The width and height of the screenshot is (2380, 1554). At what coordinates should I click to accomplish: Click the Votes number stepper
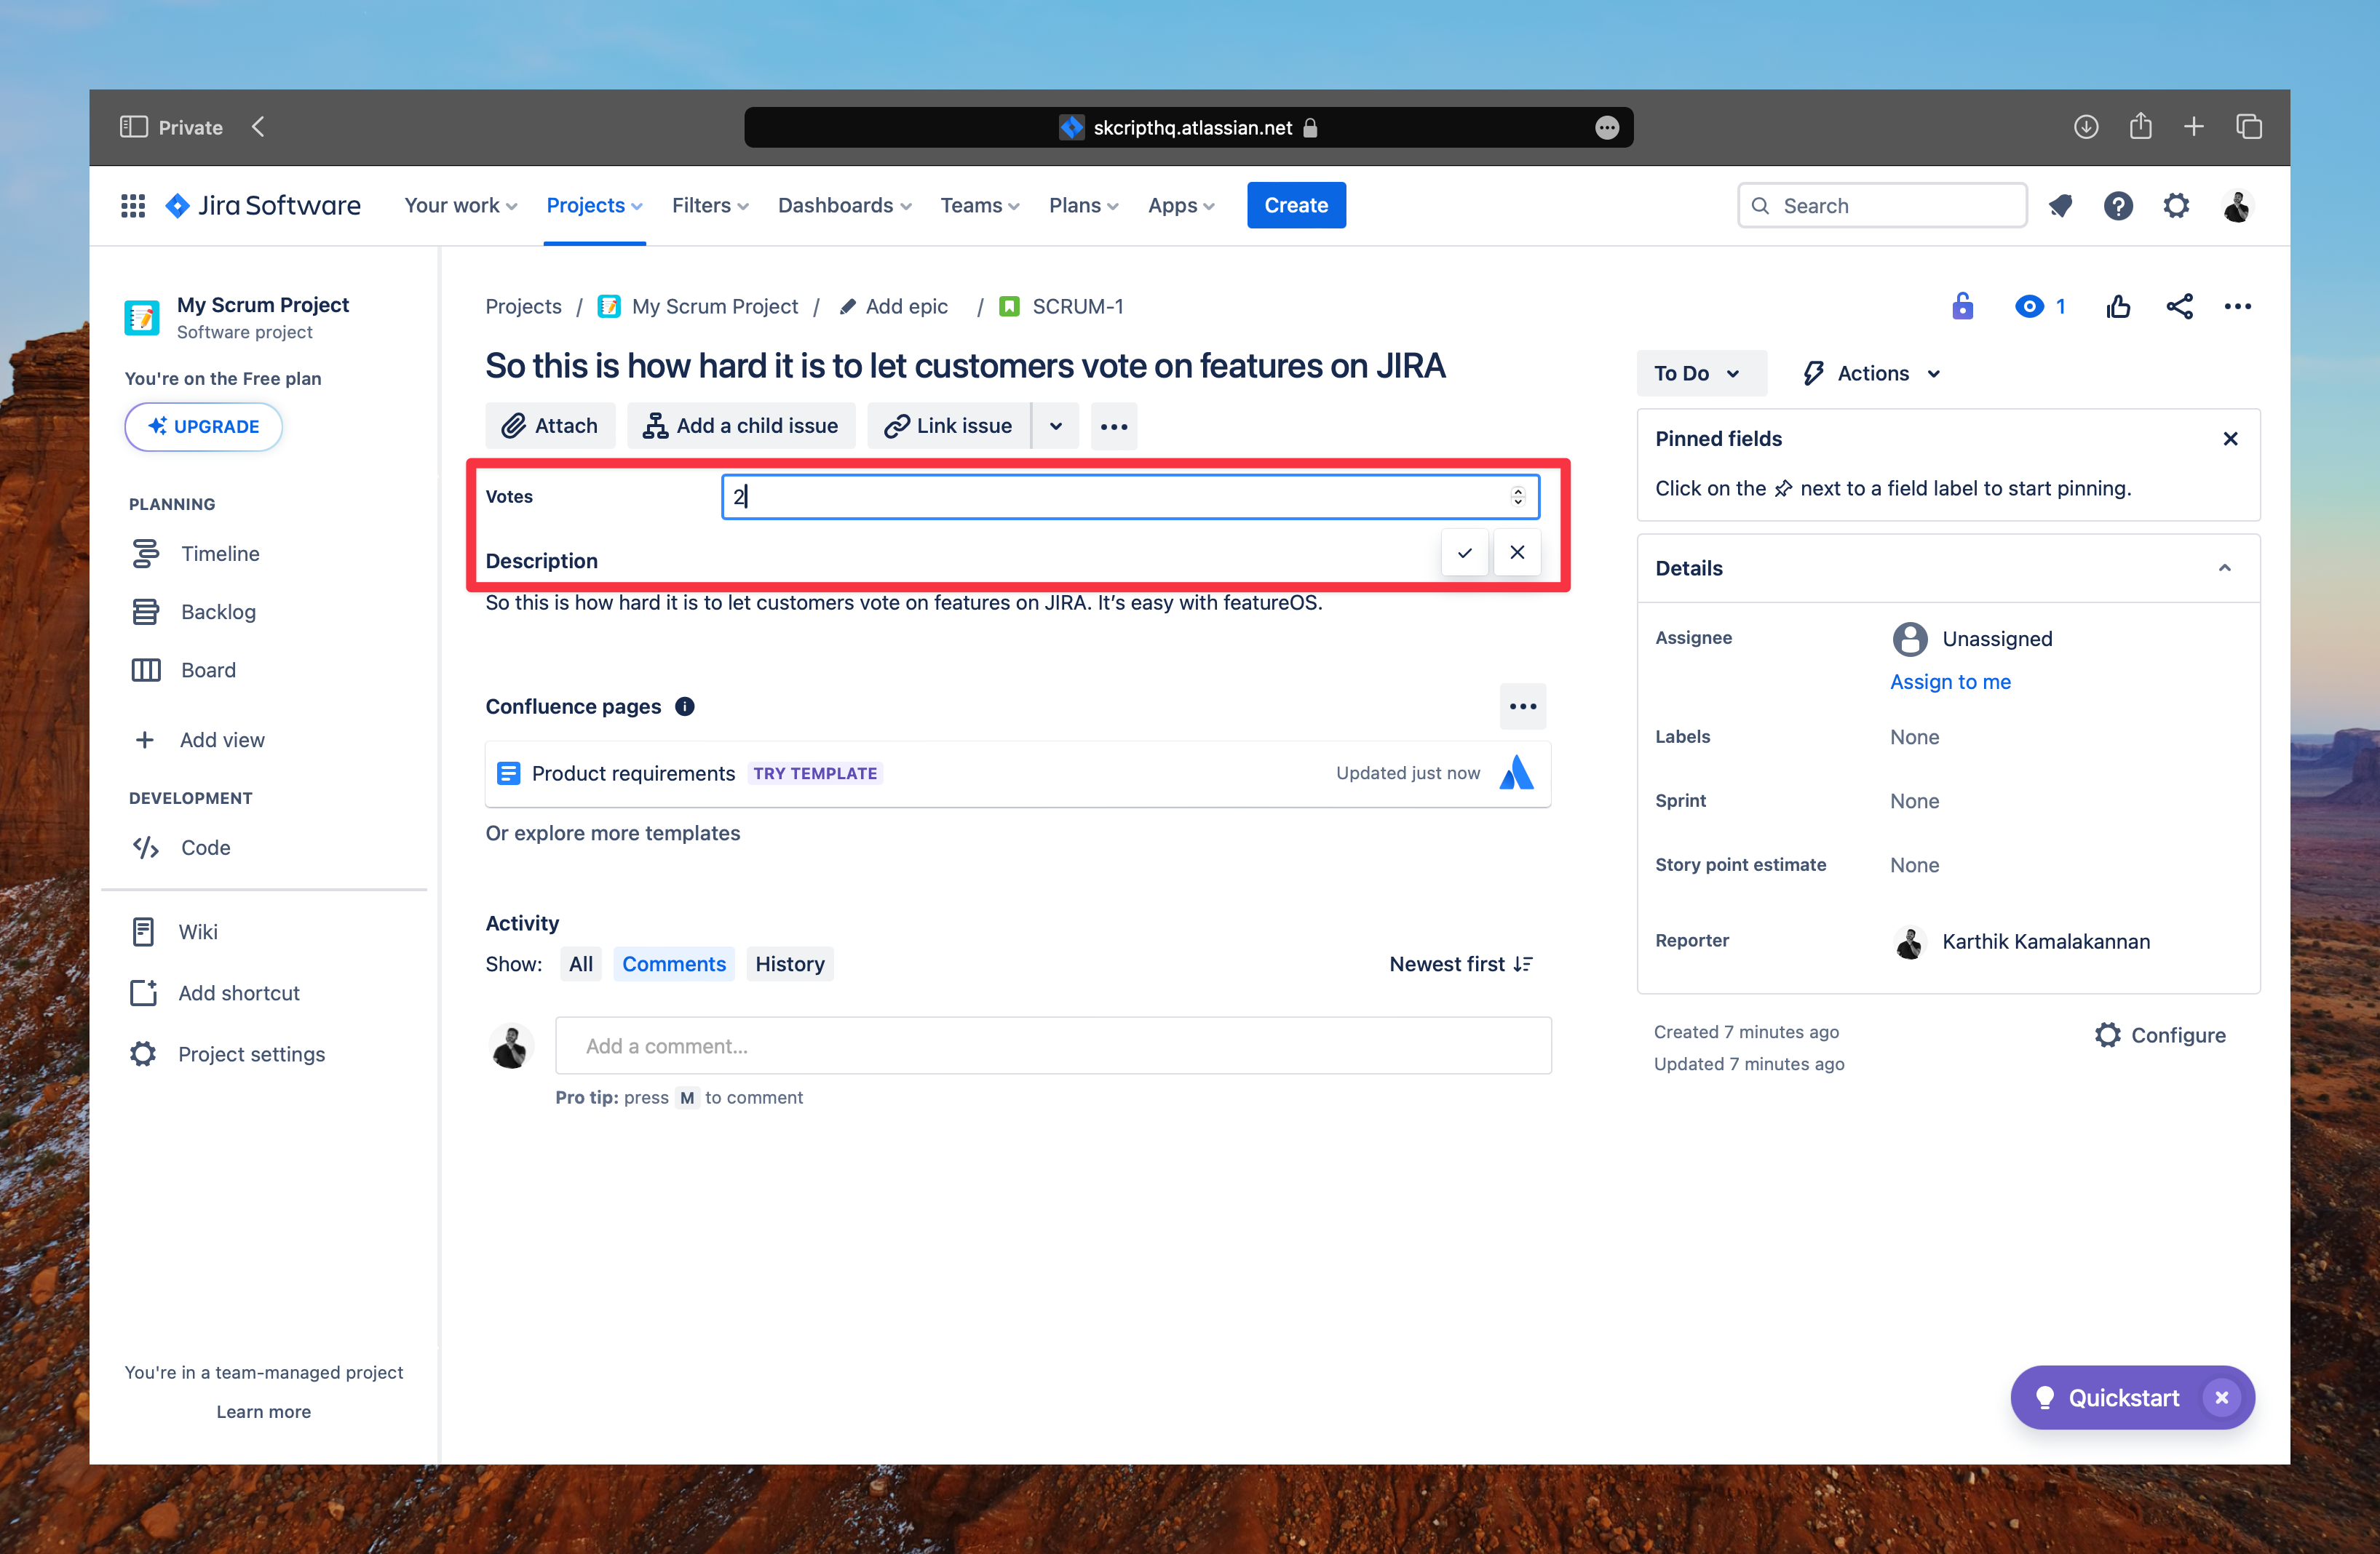pos(1518,495)
